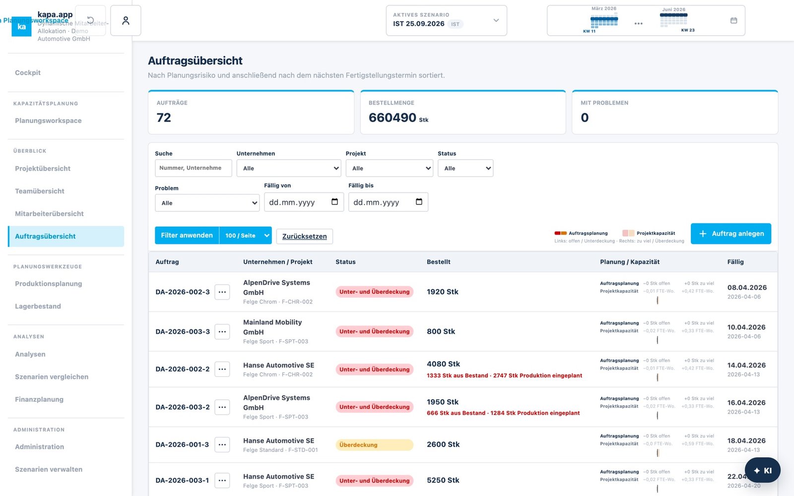Click the Fällig von date field
This screenshot has width=794, height=496.
[304, 202]
